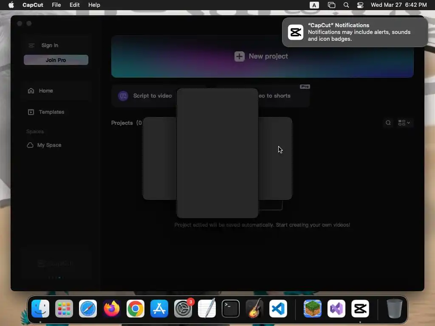Image resolution: width=435 pixels, height=326 pixels.
Task: Open the CapCut menu in menu bar
Action: point(33,5)
